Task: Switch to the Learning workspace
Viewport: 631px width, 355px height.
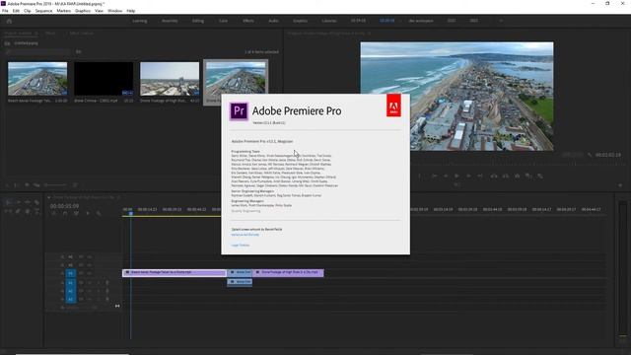Action: pyautogui.click(x=140, y=21)
